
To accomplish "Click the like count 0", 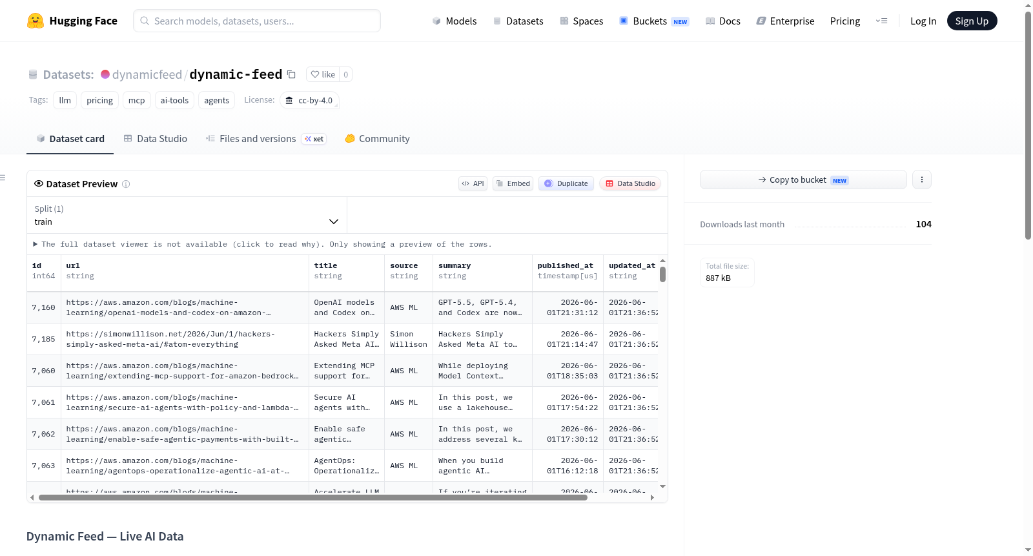I will (x=346, y=74).
